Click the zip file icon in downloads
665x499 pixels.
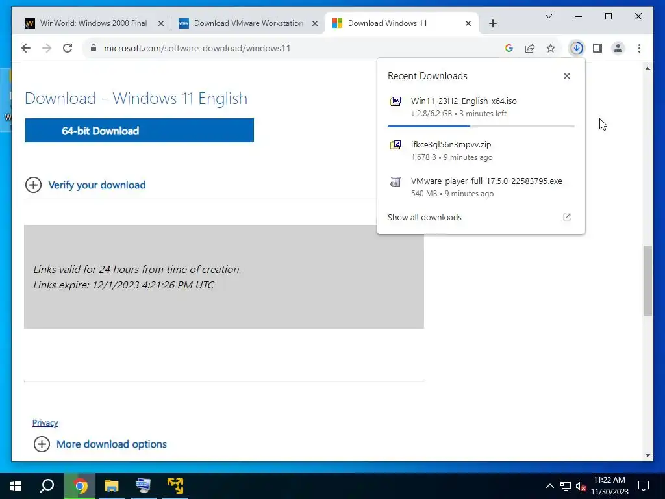(395, 145)
